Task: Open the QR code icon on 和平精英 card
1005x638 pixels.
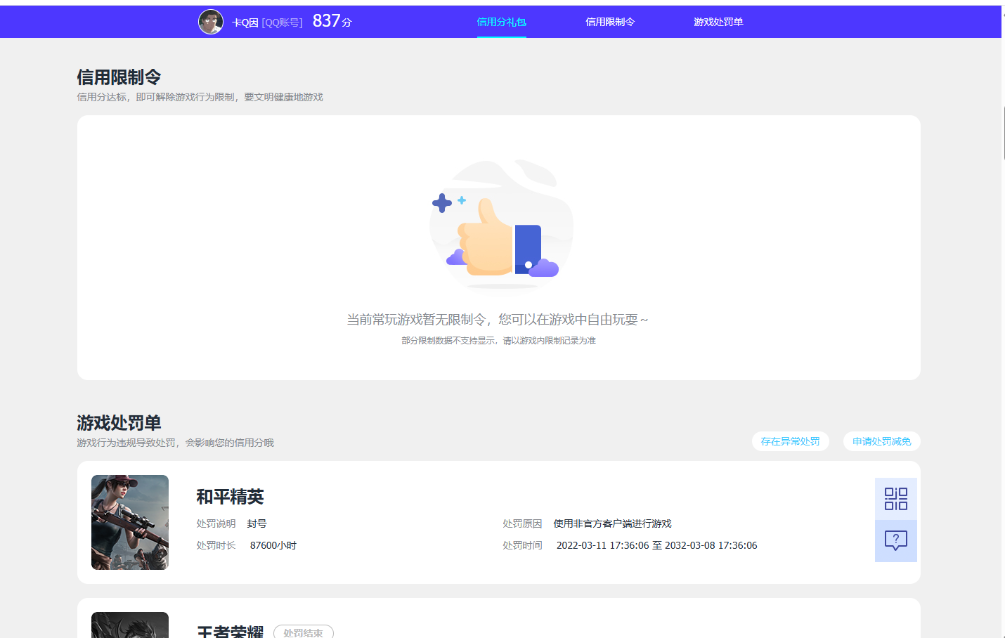Action: coord(895,498)
